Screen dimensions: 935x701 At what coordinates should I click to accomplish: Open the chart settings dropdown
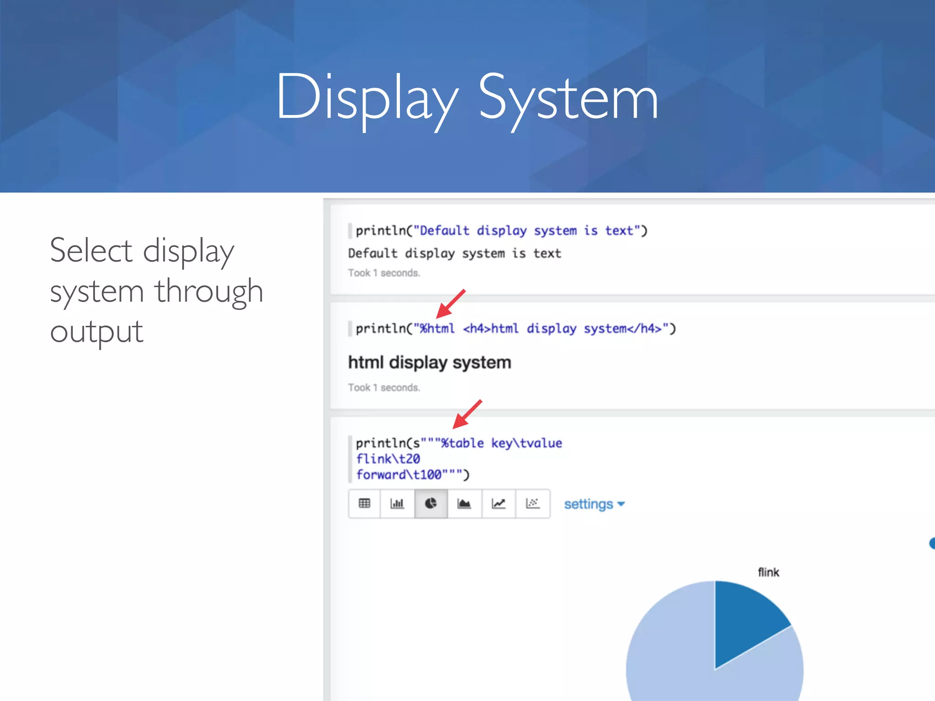click(x=594, y=504)
